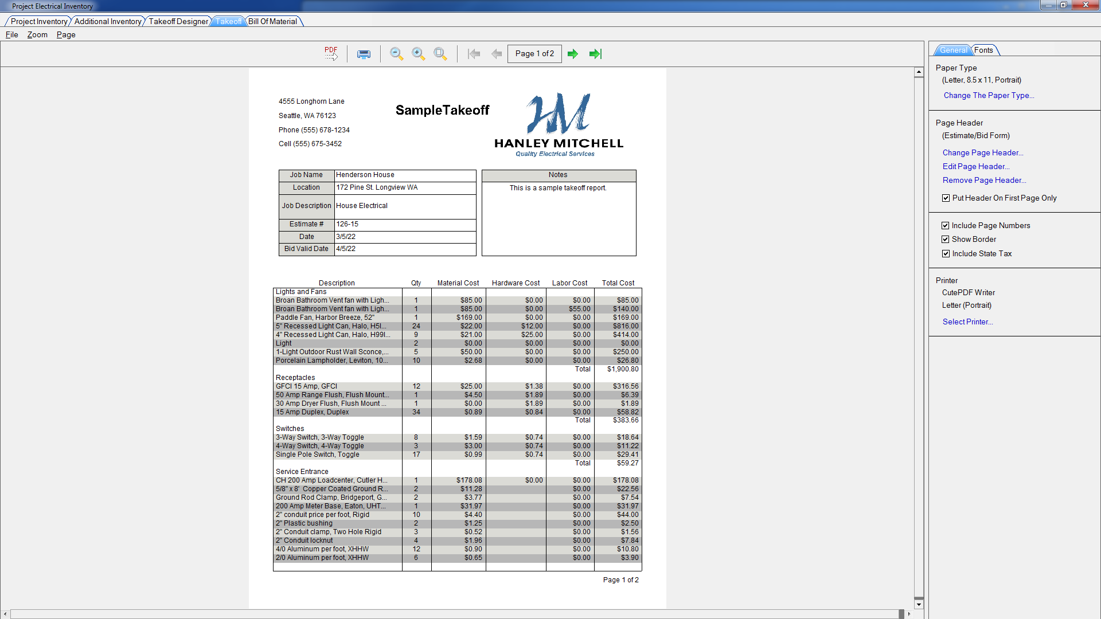Click the Zoom to Fit page icon
This screenshot has height=619, width=1101.
(x=440, y=54)
